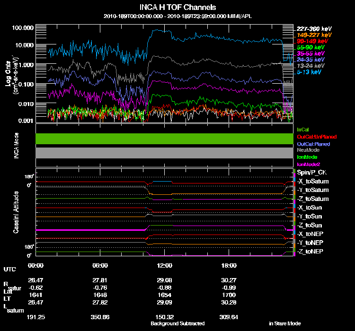Select the 149-227 keV orange legend entry
Screen dimensions: 355x331
[314, 35]
